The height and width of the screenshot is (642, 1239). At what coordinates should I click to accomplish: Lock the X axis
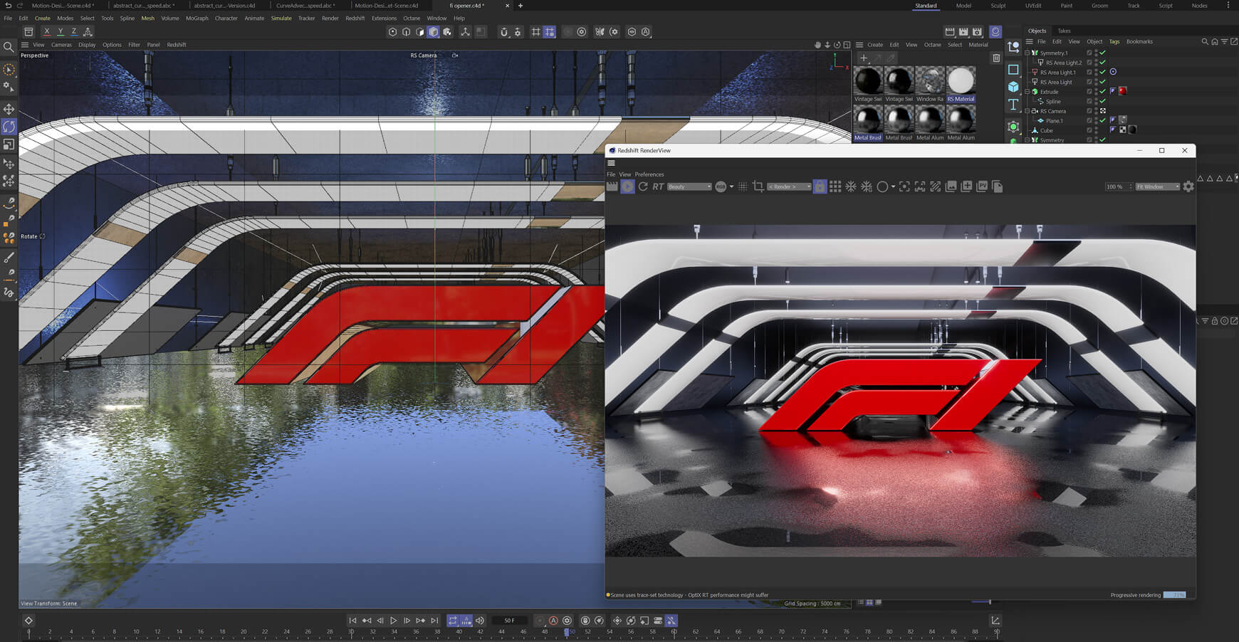click(47, 32)
